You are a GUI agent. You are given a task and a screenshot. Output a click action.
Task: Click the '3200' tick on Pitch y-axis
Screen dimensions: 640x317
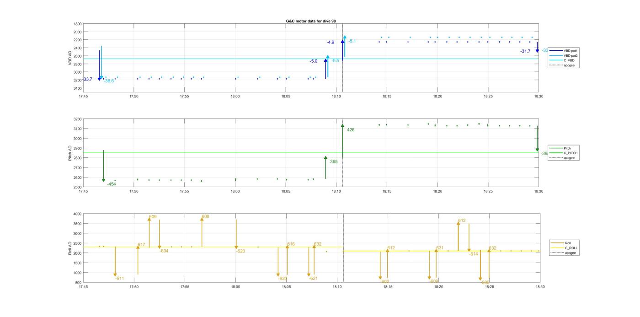[78, 119]
